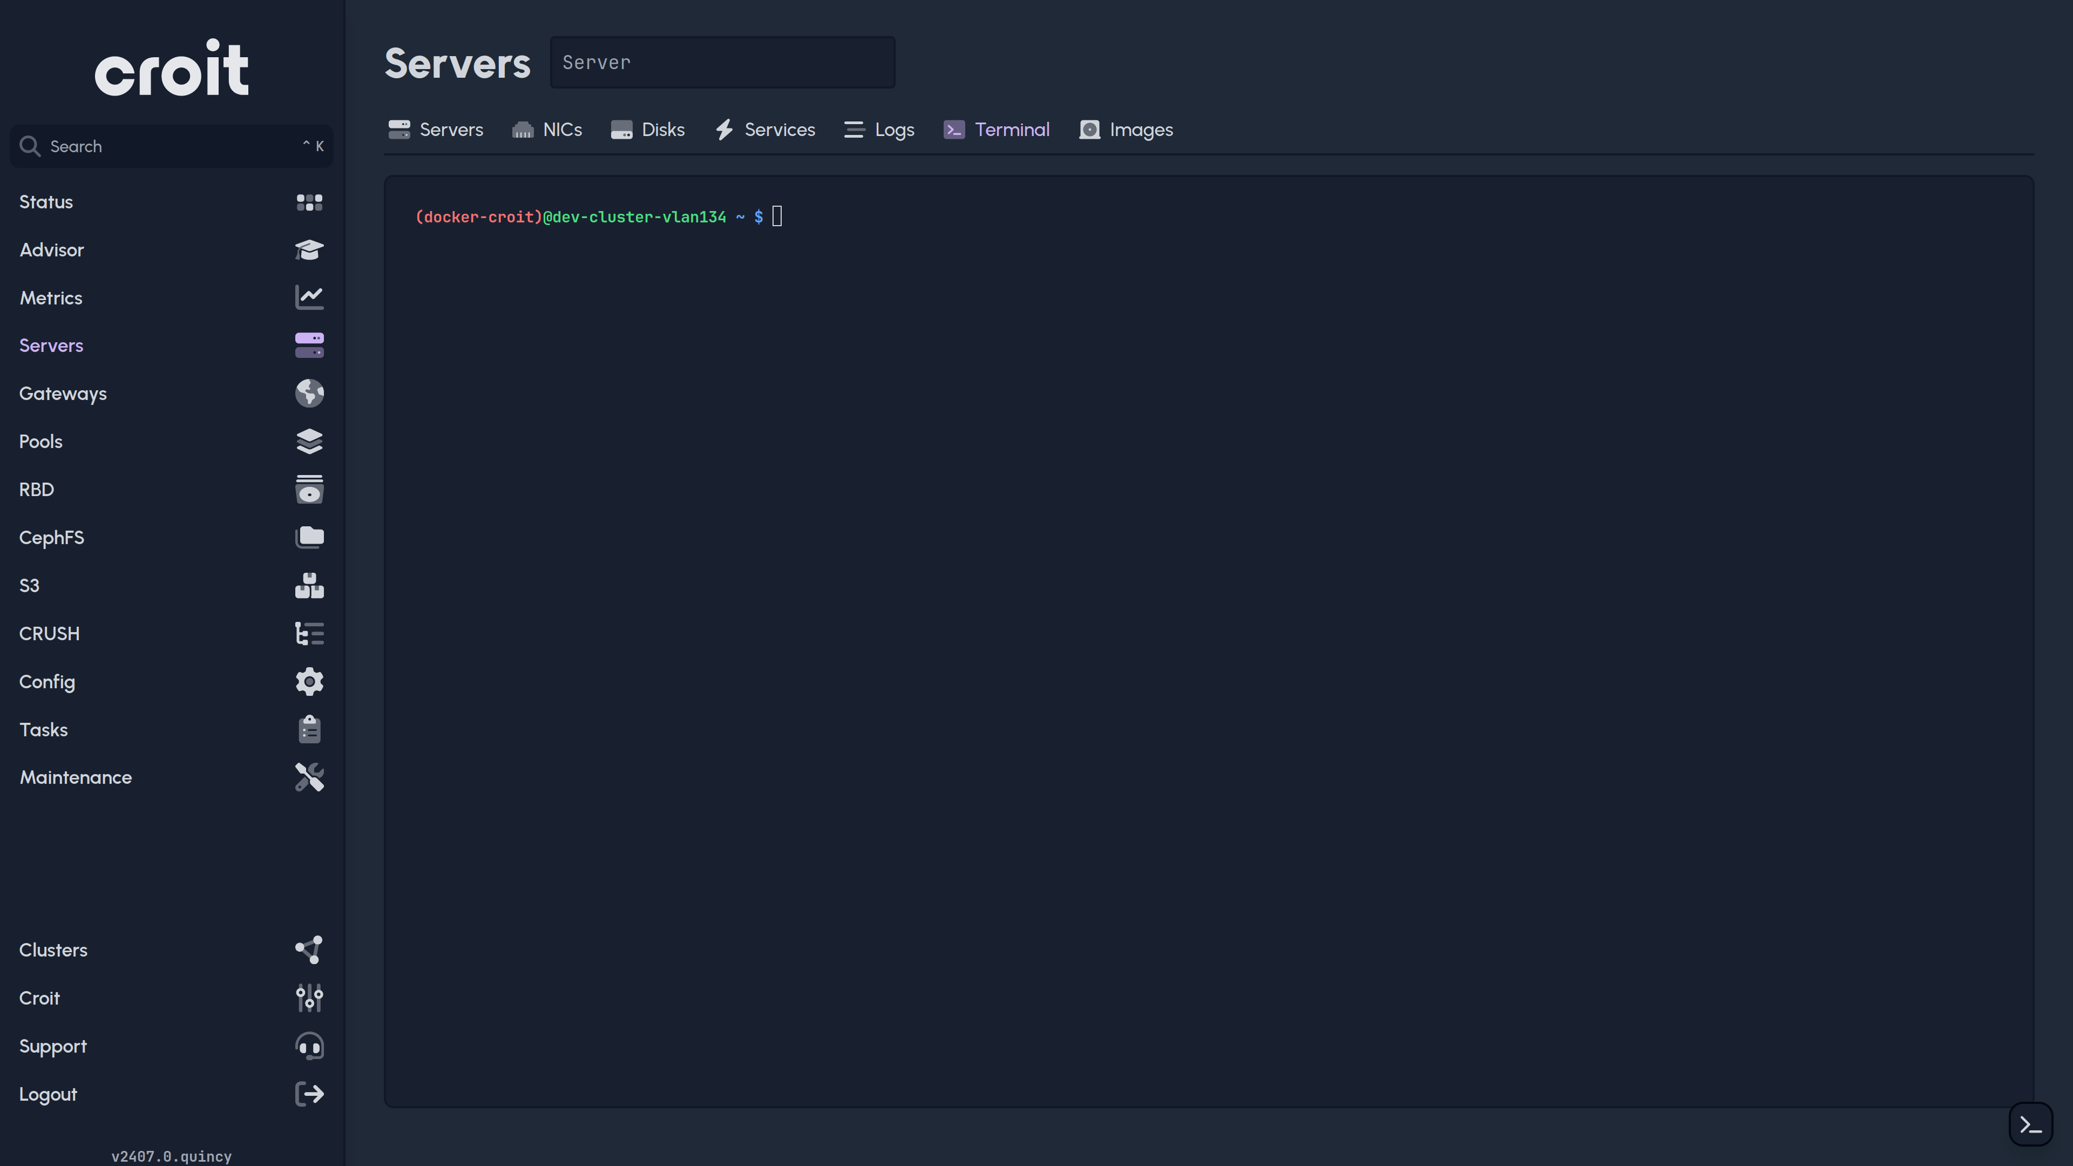Click the Croit sliders settings icon
The height and width of the screenshot is (1166, 2073).
[x=309, y=998]
